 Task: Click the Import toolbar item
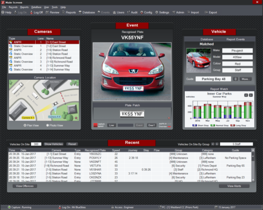(x=193, y=13)
